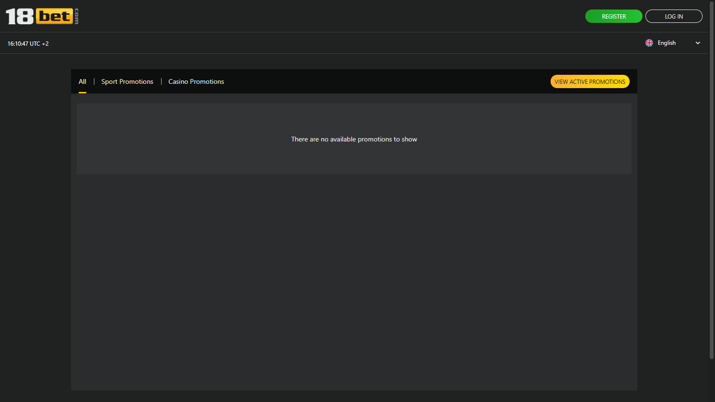Click the vertical scrollbar thumb

[x=711, y=181]
